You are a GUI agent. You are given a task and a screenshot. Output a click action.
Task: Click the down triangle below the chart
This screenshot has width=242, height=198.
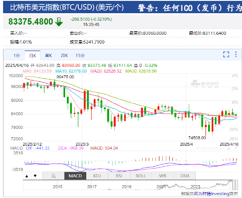(x=35, y=176)
